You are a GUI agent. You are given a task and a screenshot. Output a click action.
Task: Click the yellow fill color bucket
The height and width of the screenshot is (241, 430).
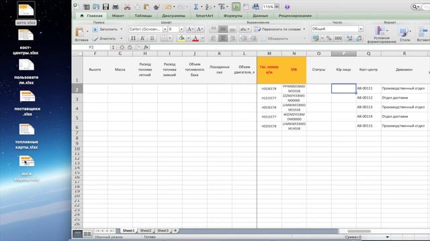click(181, 38)
